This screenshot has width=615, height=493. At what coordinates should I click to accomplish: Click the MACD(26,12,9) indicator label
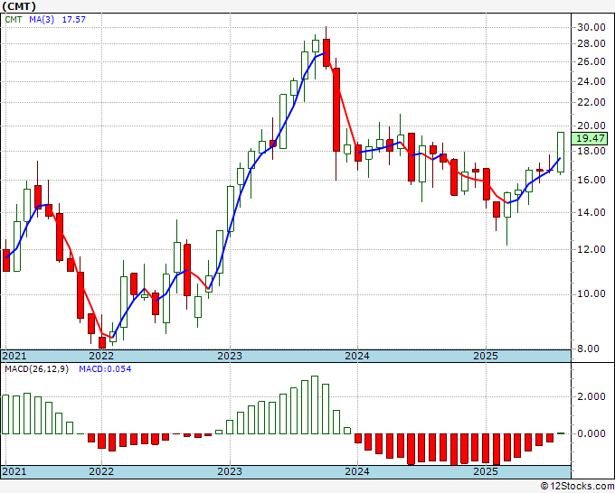tap(37, 369)
